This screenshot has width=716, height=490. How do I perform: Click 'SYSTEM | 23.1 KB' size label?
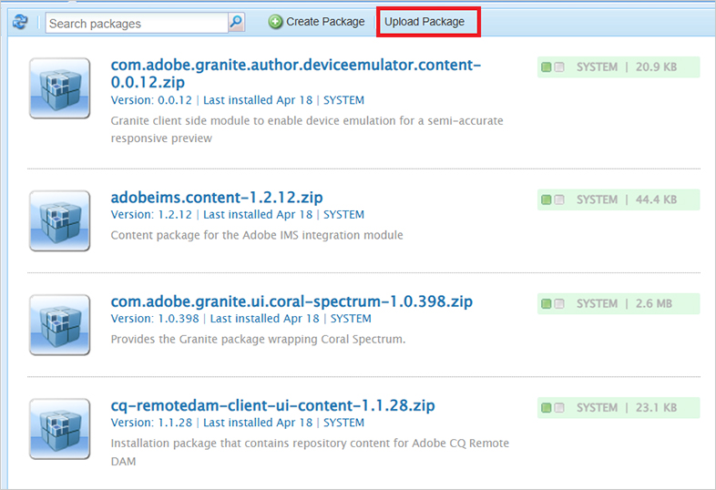pyautogui.click(x=627, y=408)
